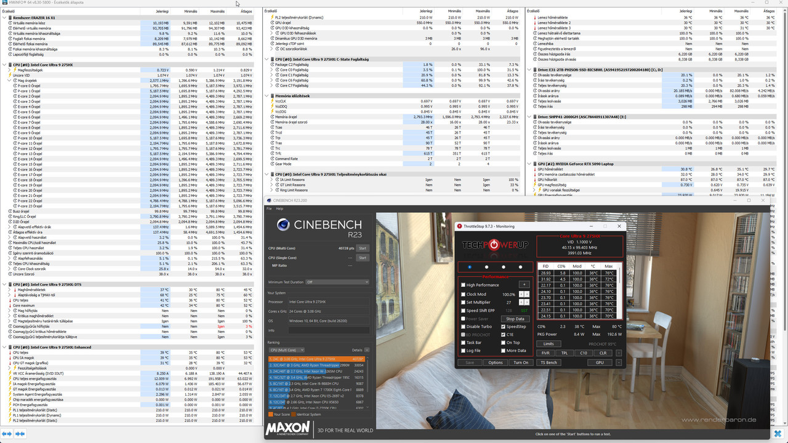Click the thermometer icon beside GPU hőmérséklet
Screen dimensions: 788x443
pos(535,169)
